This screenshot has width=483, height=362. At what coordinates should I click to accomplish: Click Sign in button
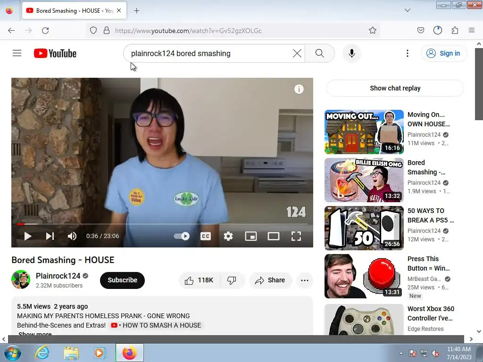point(443,53)
